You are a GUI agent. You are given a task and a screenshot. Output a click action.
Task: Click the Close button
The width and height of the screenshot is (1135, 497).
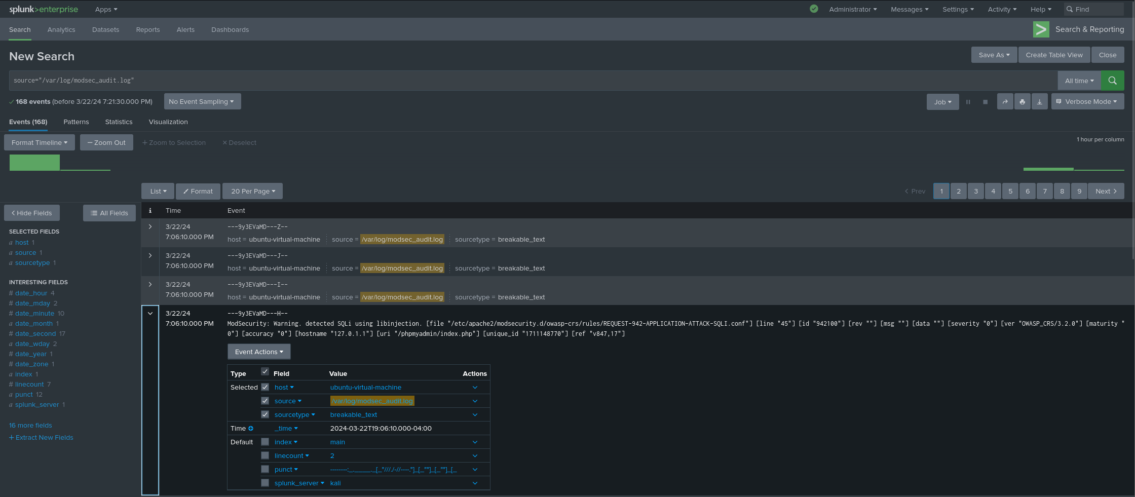(1108, 55)
